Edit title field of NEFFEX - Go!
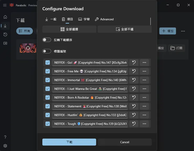Image resolution: width=194 pixels, height=151 pixels. coord(90,62)
